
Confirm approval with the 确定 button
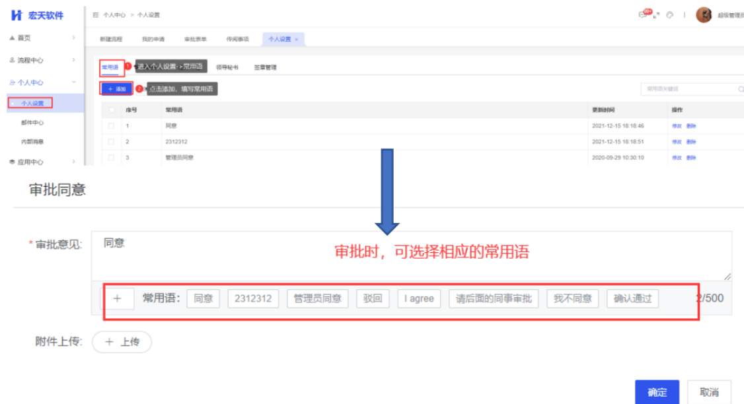coord(657,392)
